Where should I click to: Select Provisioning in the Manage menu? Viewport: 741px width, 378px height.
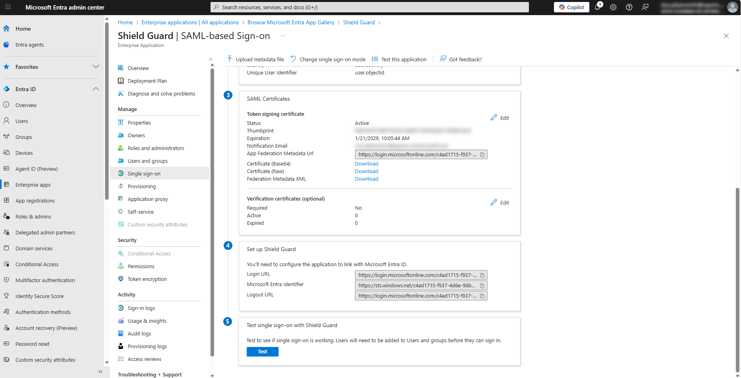click(142, 187)
